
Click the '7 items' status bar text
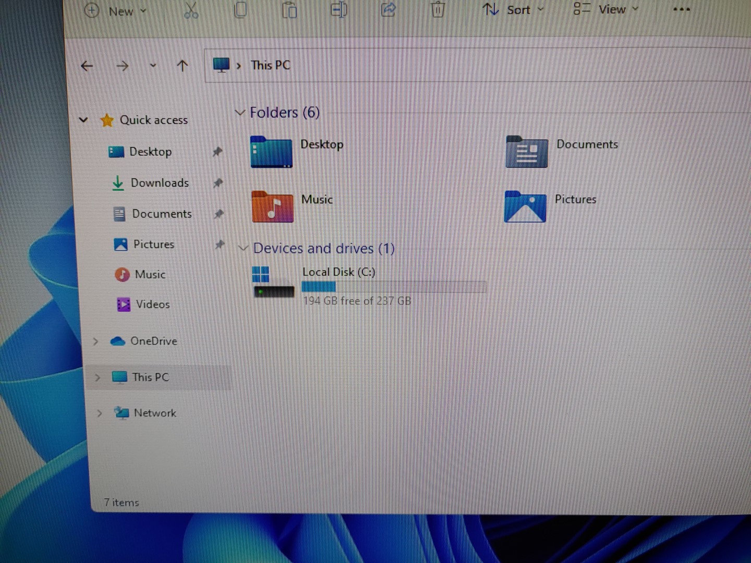pyautogui.click(x=122, y=503)
